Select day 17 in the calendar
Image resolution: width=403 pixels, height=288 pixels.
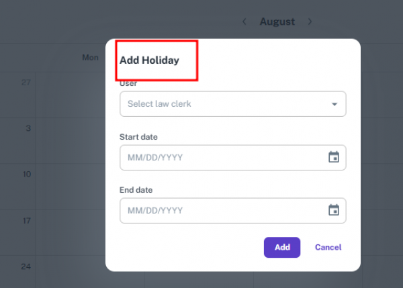point(26,220)
